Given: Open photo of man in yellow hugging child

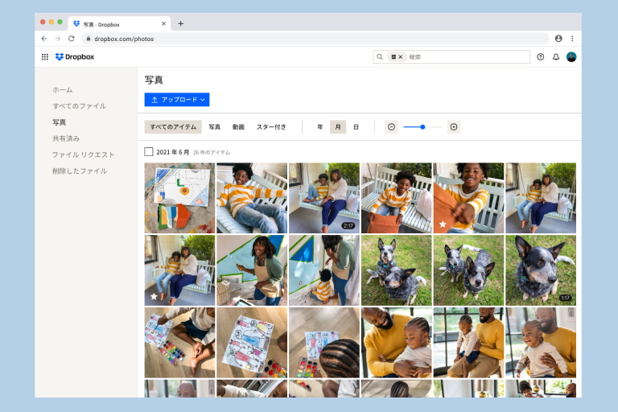Looking at the screenshot, I should 397,343.
